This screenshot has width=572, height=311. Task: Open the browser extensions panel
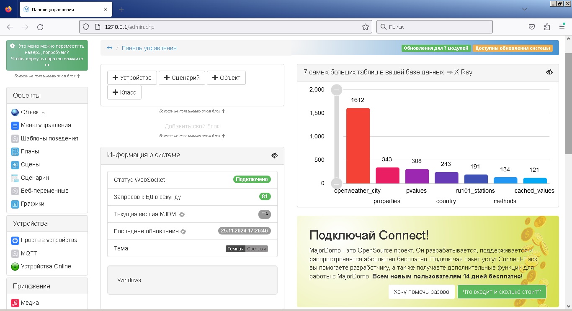pos(547,27)
